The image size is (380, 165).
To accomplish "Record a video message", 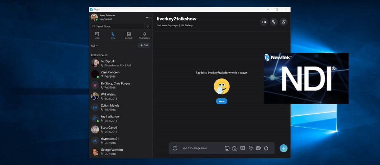I will coord(259,148).
